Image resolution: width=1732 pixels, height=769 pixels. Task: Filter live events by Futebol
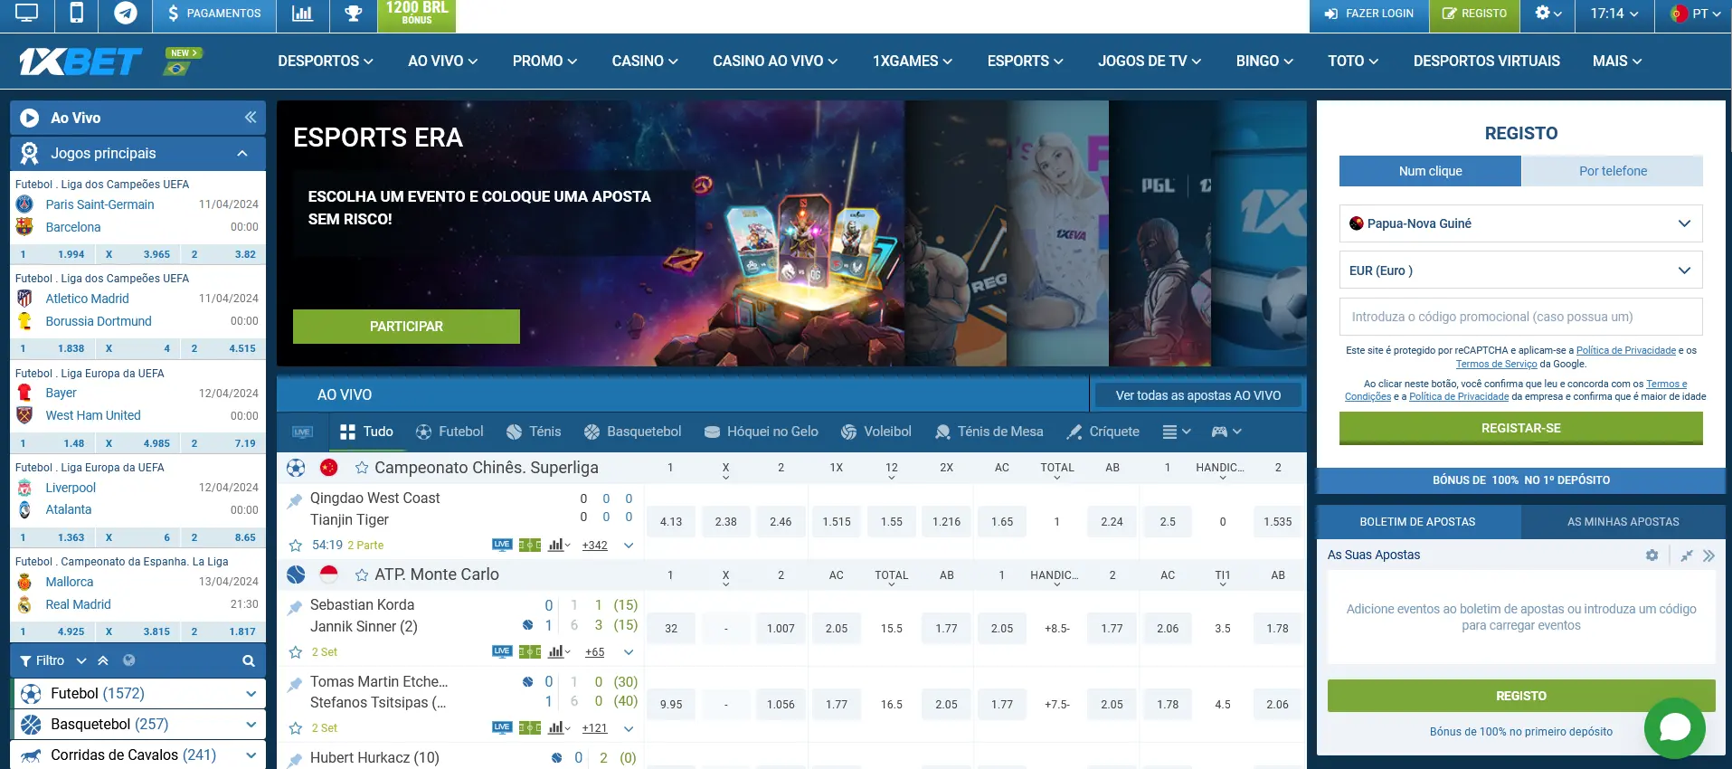(450, 432)
